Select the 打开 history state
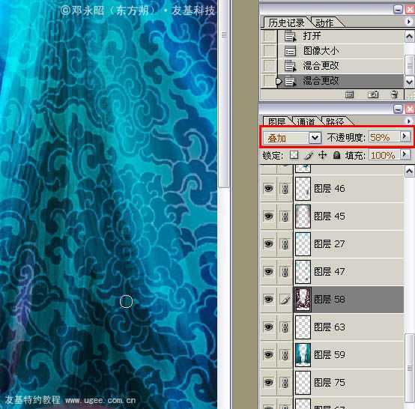This screenshot has width=415, height=409. [x=341, y=36]
